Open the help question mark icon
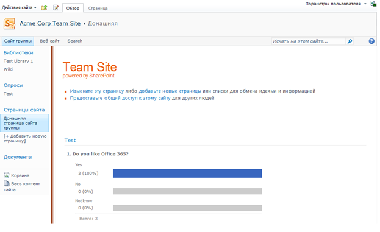The height and width of the screenshot is (232, 380). pyautogui.click(x=371, y=41)
